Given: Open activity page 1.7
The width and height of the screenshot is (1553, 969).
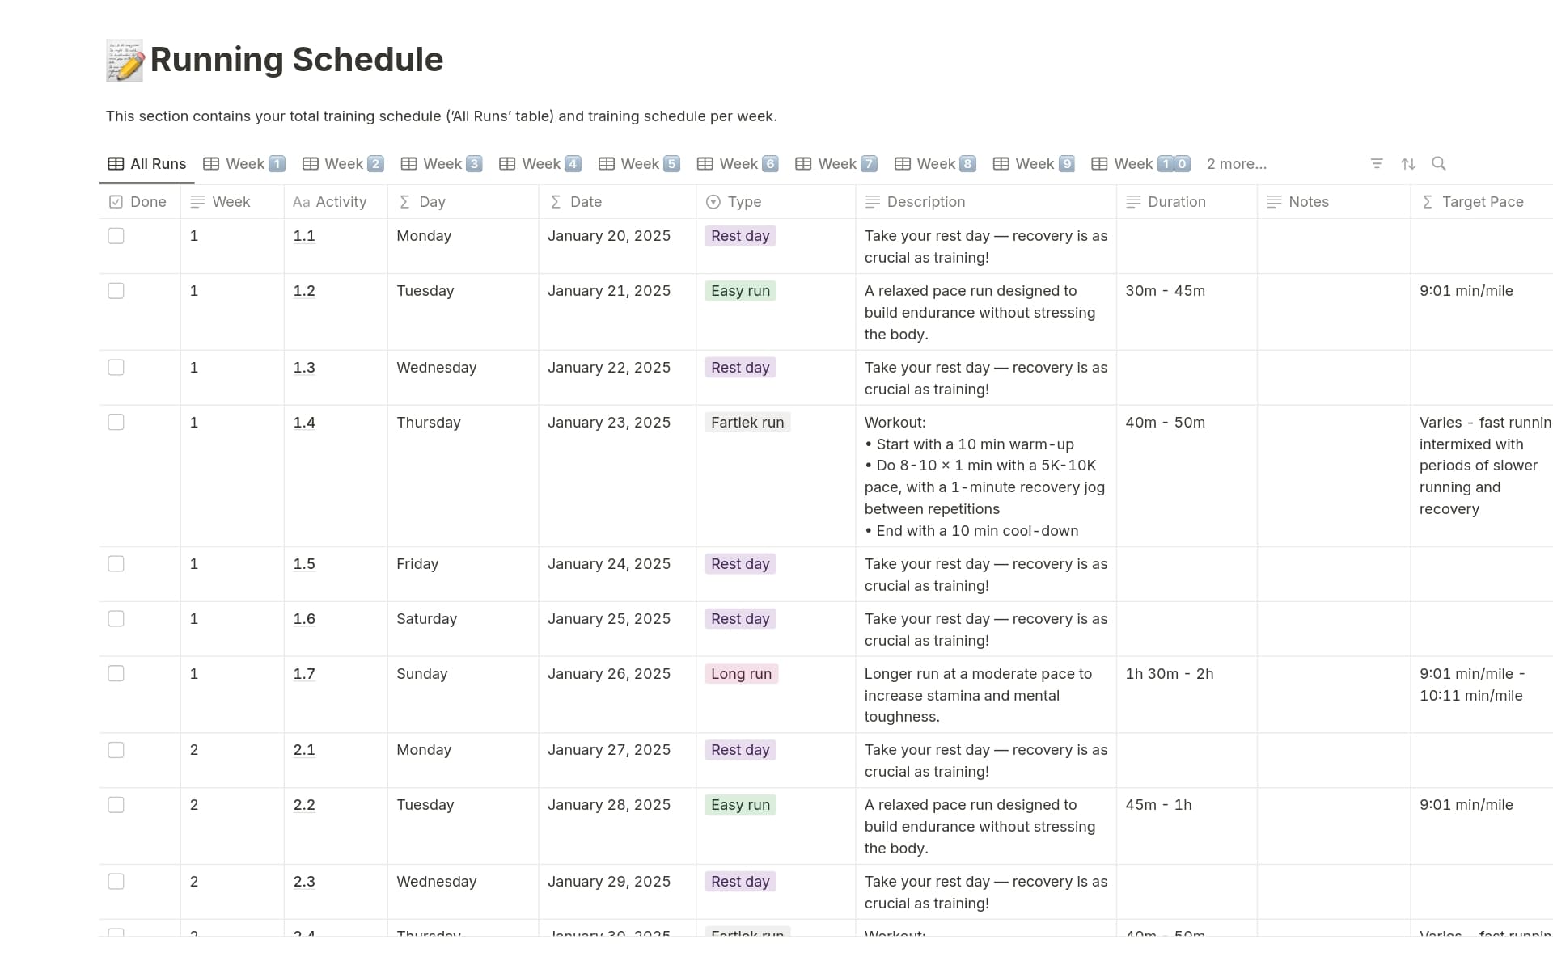Looking at the screenshot, I should click(x=304, y=674).
